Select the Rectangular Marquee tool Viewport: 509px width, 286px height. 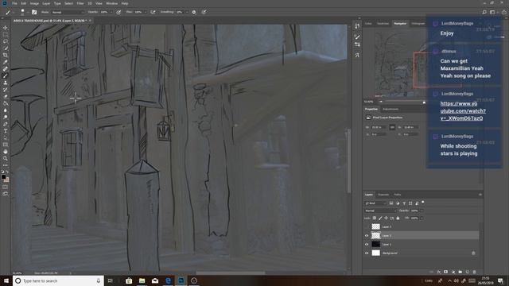(x=6, y=34)
